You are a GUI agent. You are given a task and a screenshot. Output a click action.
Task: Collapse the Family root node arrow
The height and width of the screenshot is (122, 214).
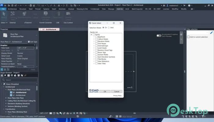click(91, 34)
